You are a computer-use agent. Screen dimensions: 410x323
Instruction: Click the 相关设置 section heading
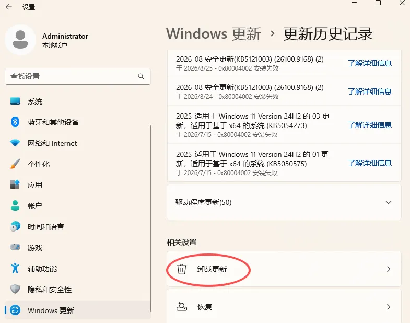[x=181, y=242]
